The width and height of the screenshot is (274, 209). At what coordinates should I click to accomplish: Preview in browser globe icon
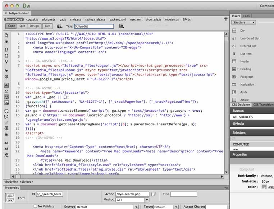click(60, 26)
